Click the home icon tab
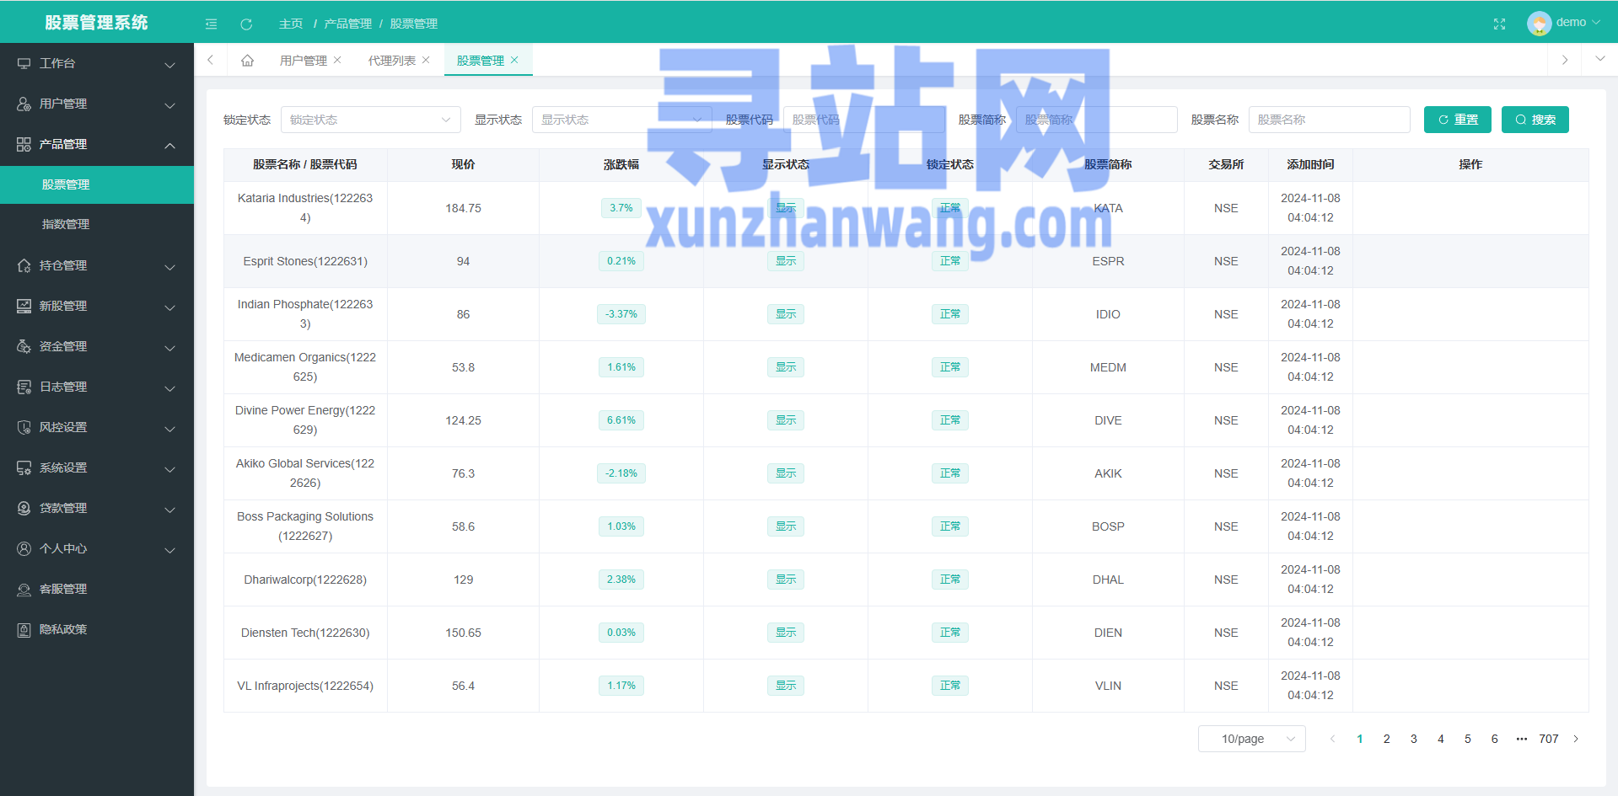Screen dimensions: 1618x796 point(247,60)
